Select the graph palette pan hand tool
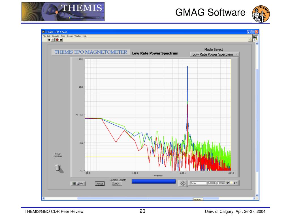 [x=82, y=184]
